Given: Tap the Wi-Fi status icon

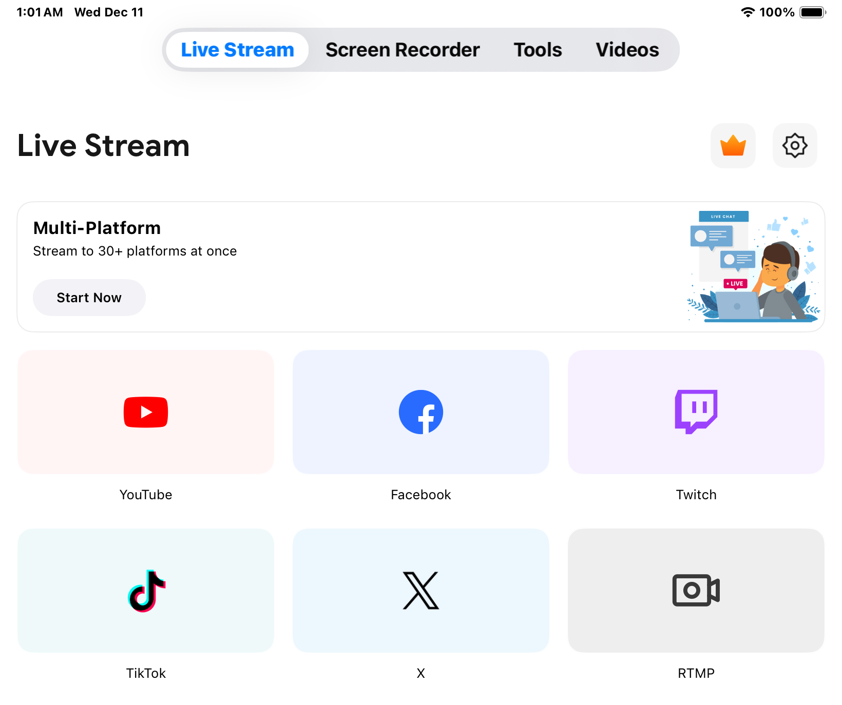Looking at the screenshot, I should pos(748,12).
